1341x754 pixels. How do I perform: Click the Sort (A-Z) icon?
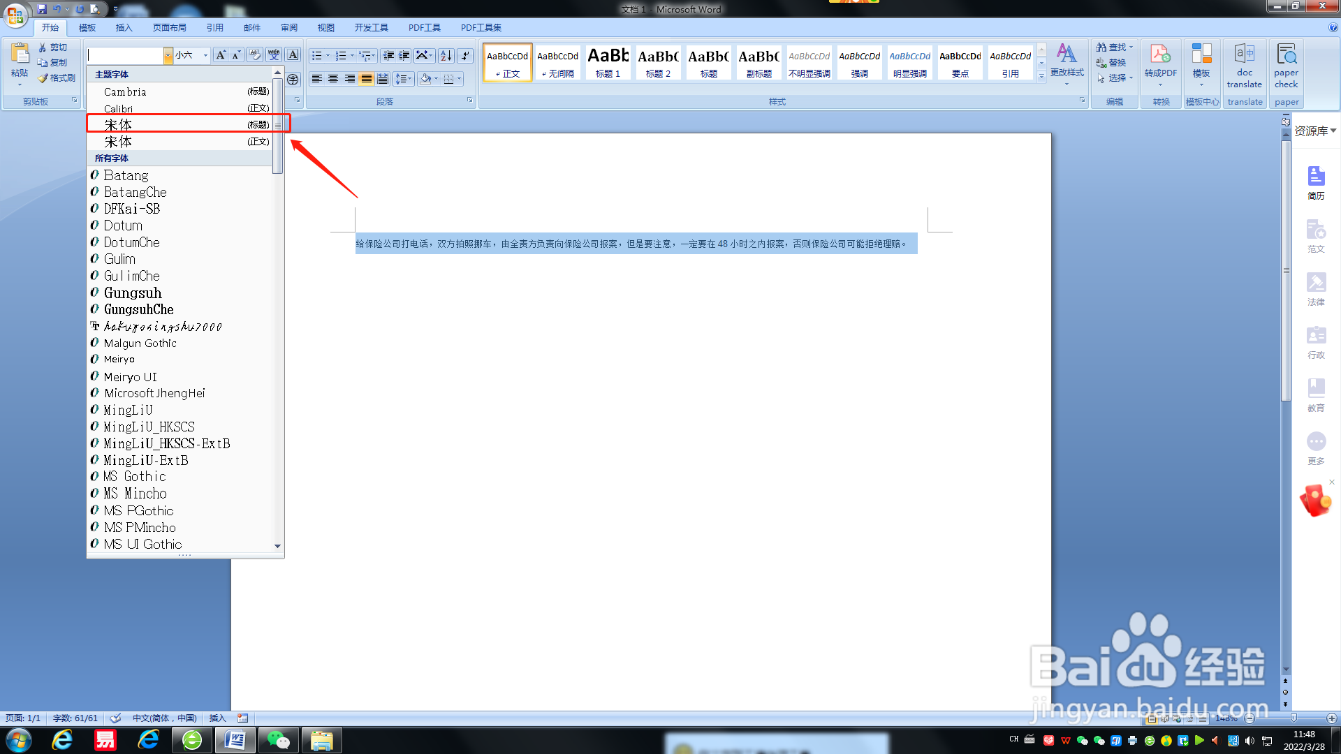coord(446,55)
